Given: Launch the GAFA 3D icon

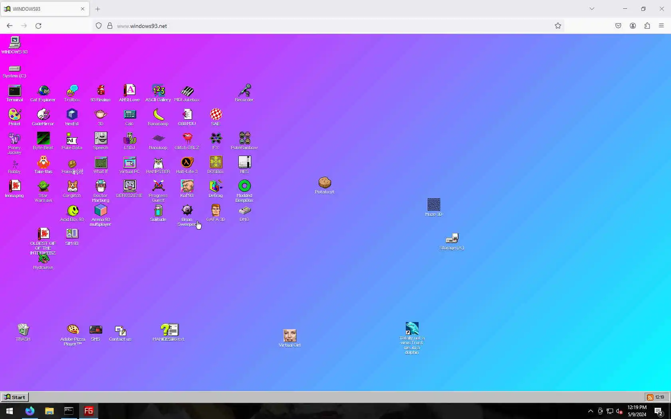Looking at the screenshot, I should [x=216, y=213].
